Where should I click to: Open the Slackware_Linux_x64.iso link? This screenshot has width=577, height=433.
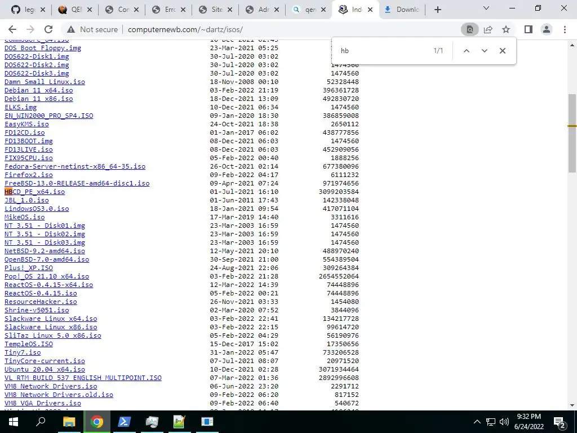point(51,319)
